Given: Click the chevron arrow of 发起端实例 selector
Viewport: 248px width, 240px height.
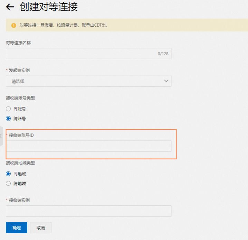Looking at the screenshot, I should [166, 81].
